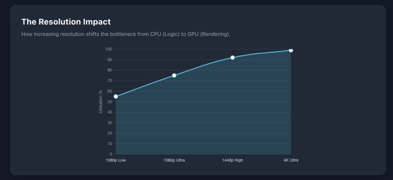This screenshot has width=393, height=180.
Task: Click the "4K Ultra" x-axis label
Action: pyautogui.click(x=291, y=160)
